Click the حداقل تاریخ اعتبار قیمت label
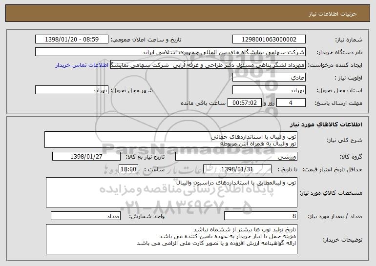 pyautogui.click(x=332, y=170)
